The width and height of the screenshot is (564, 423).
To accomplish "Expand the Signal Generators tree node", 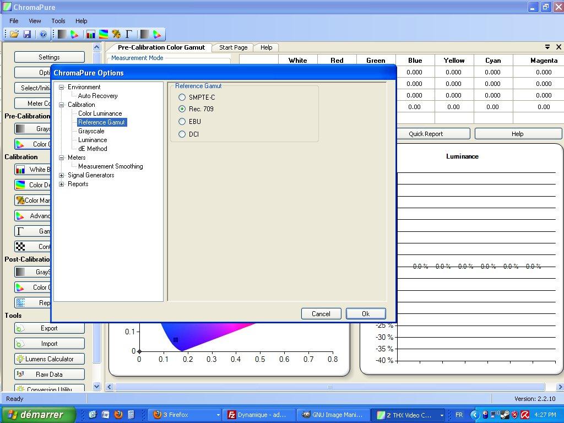I will pyautogui.click(x=62, y=175).
